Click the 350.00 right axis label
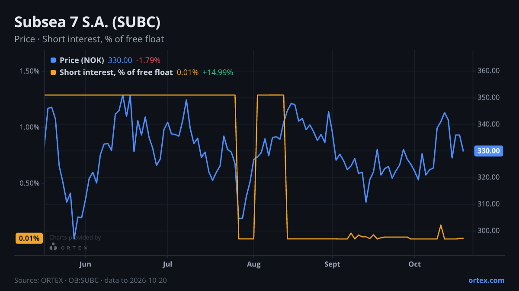This screenshot has width=519, height=291. [x=489, y=98]
